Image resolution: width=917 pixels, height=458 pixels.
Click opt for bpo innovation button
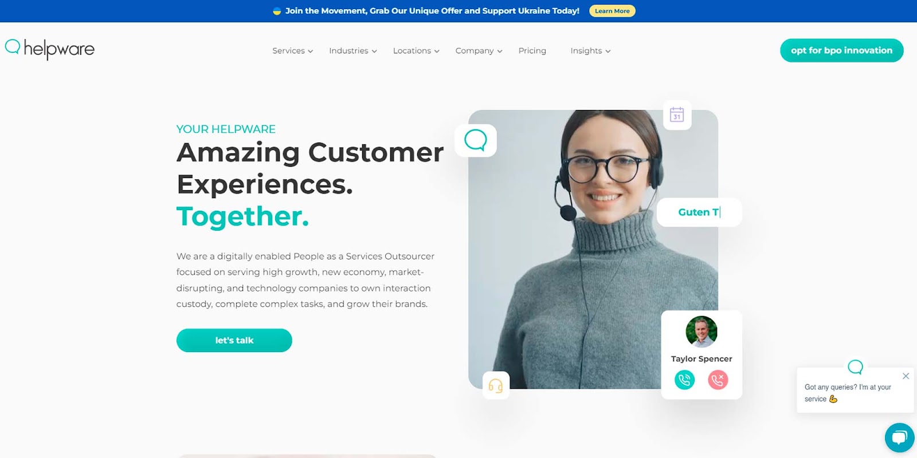842,50
